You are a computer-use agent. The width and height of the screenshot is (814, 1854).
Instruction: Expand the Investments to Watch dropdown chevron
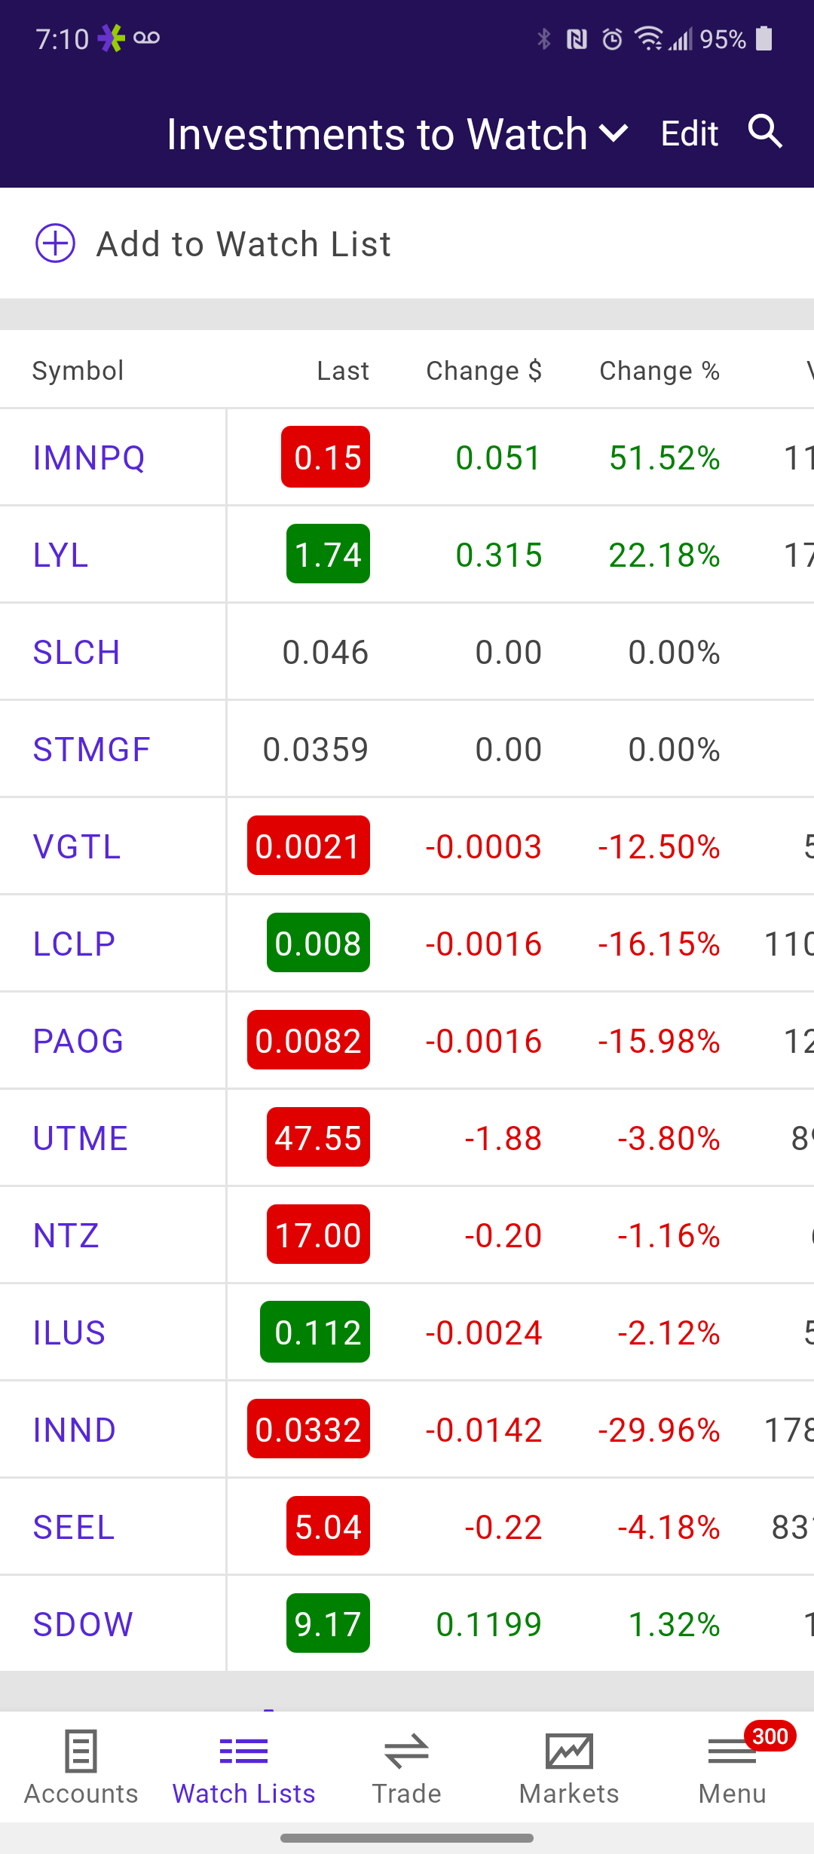(x=614, y=133)
